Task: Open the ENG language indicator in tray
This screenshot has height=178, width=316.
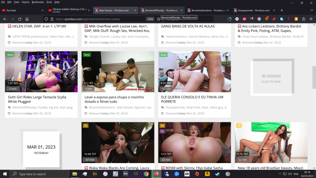Action: tap(296, 174)
